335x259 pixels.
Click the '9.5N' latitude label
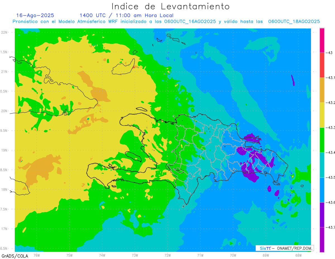pos(4,130)
